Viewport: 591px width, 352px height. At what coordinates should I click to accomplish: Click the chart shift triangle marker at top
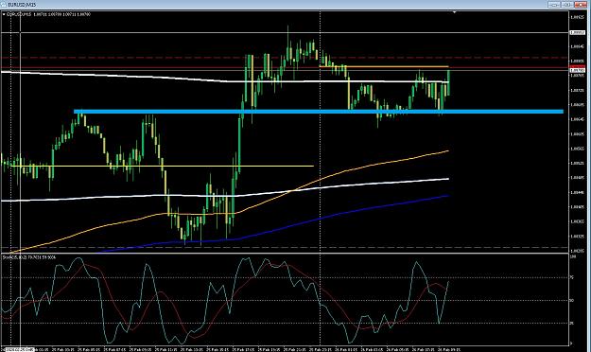coord(455,12)
